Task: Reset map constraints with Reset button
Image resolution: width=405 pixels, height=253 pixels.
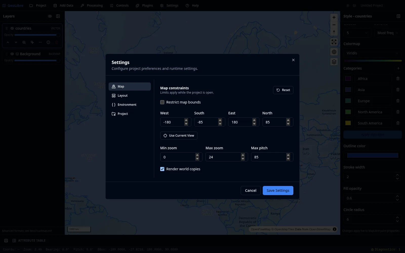Action: [x=283, y=90]
